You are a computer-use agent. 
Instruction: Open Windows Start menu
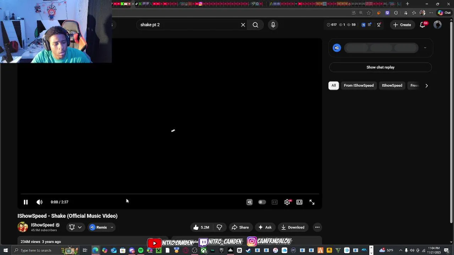click(x=5, y=250)
